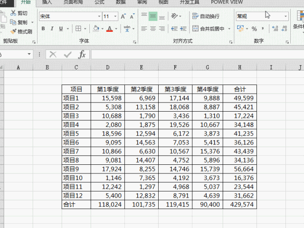Click formula bar Enter checkmark
Image resolution: width=304 pixels, height=228 pixels.
[67, 55]
